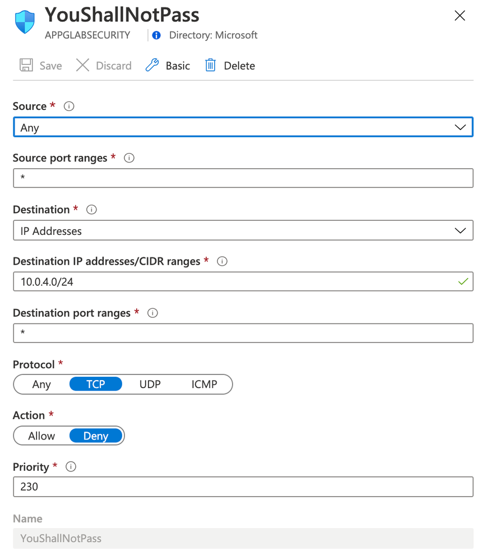This screenshot has height=560, width=481.
Task: Click the Directory info icon
Action: 157,35
